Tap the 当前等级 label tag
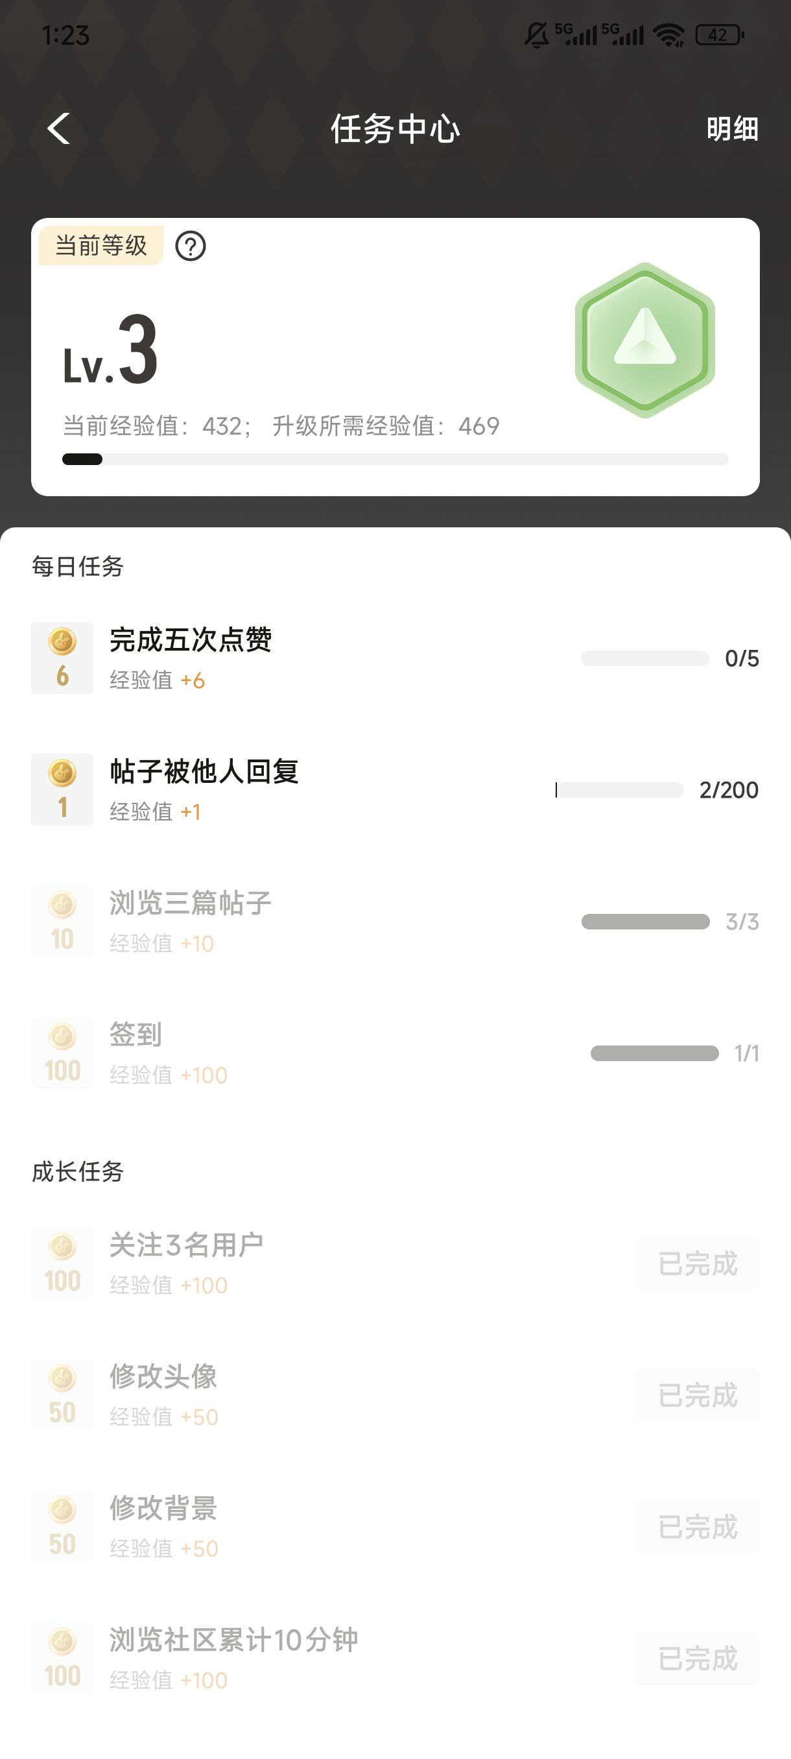 coord(101,246)
